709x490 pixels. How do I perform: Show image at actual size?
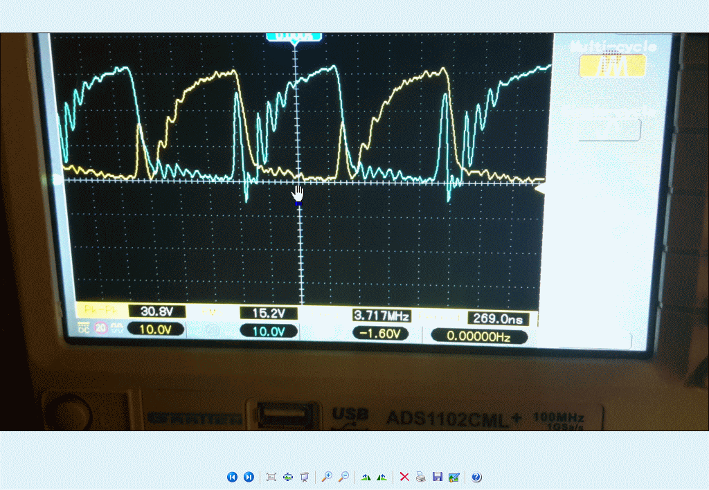pyautogui.click(x=288, y=477)
